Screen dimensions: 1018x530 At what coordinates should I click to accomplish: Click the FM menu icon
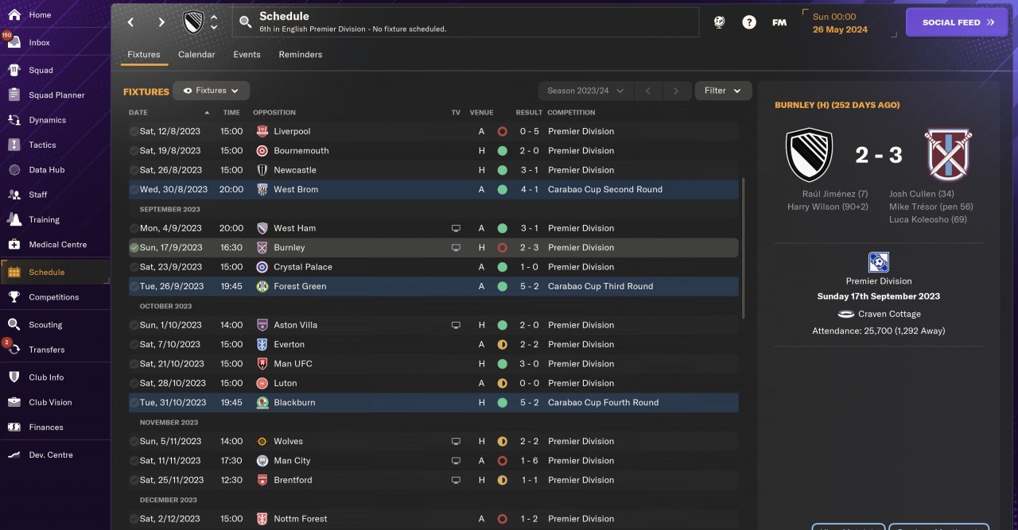click(779, 22)
